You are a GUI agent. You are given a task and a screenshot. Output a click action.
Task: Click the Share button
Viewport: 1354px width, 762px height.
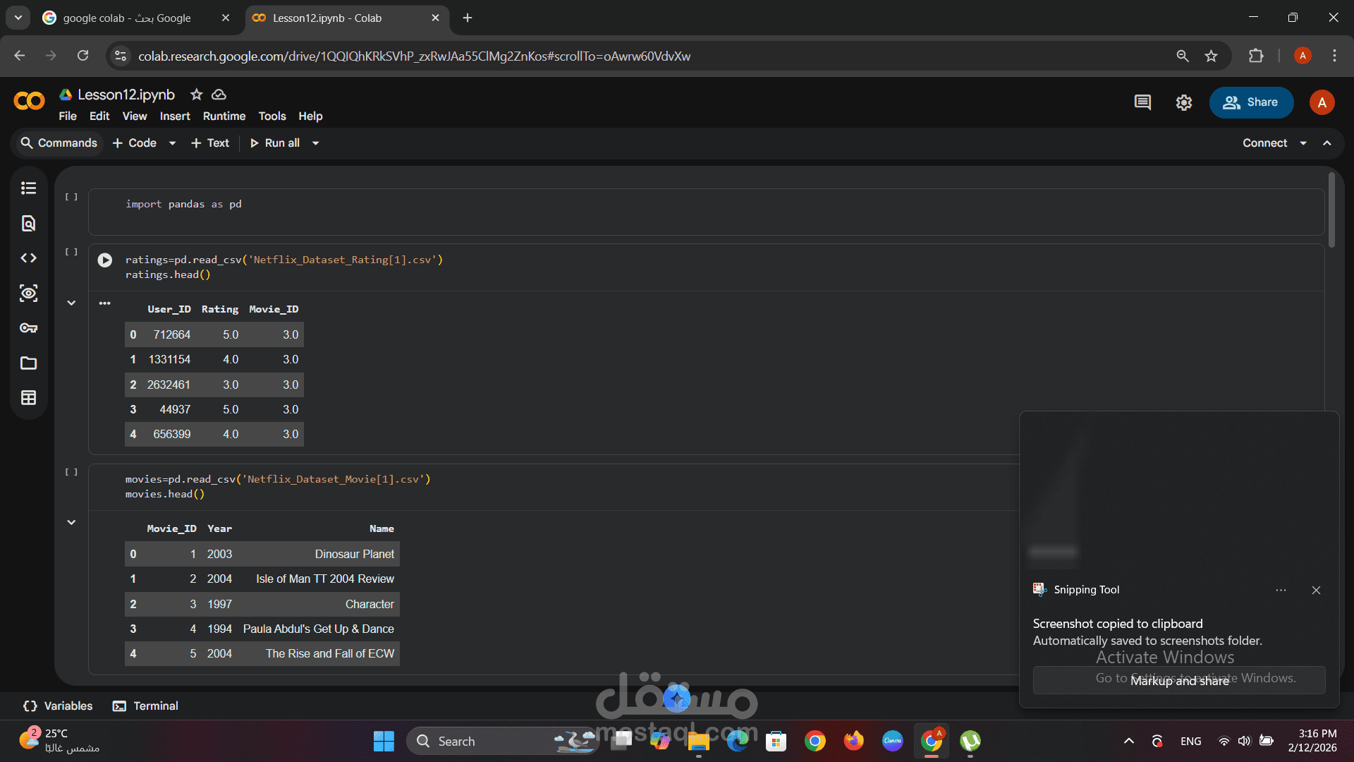click(x=1251, y=102)
